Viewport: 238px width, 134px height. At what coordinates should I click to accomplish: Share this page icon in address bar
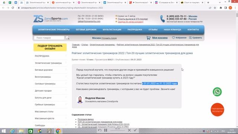(x=210, y=8)
